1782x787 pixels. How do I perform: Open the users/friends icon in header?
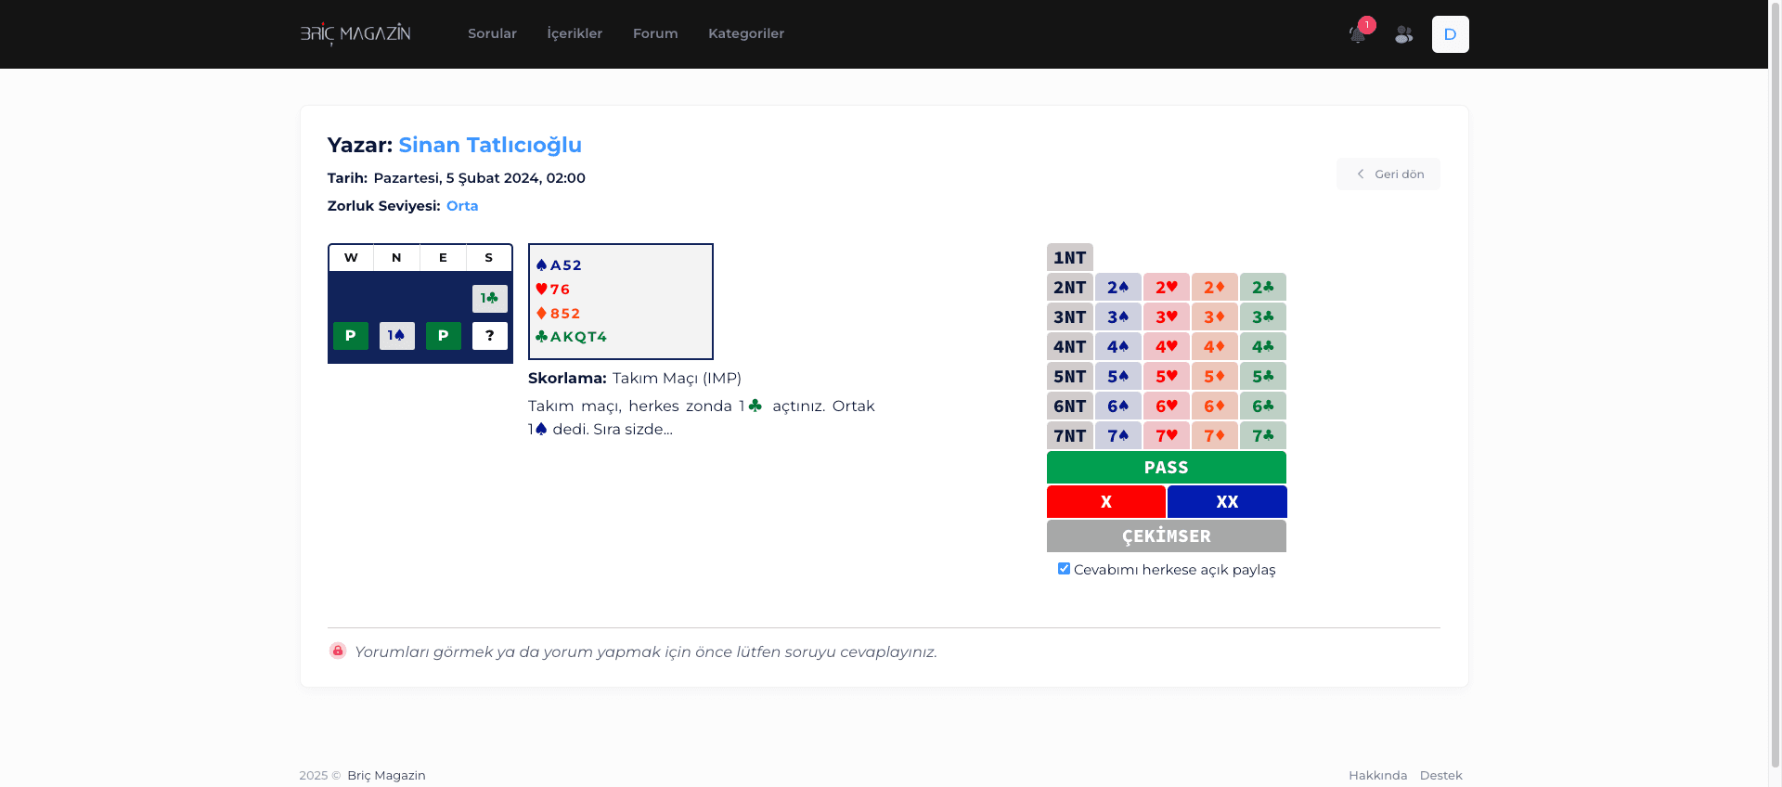click(x=1403, y=34)
